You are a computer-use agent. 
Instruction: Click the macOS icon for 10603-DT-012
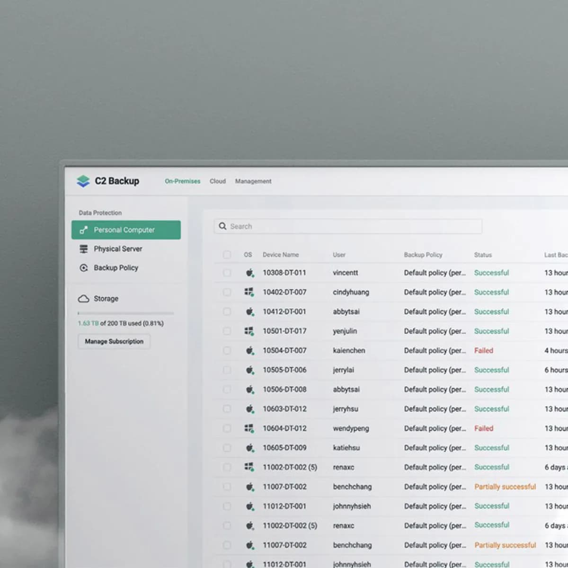click(x=249, y=408)
